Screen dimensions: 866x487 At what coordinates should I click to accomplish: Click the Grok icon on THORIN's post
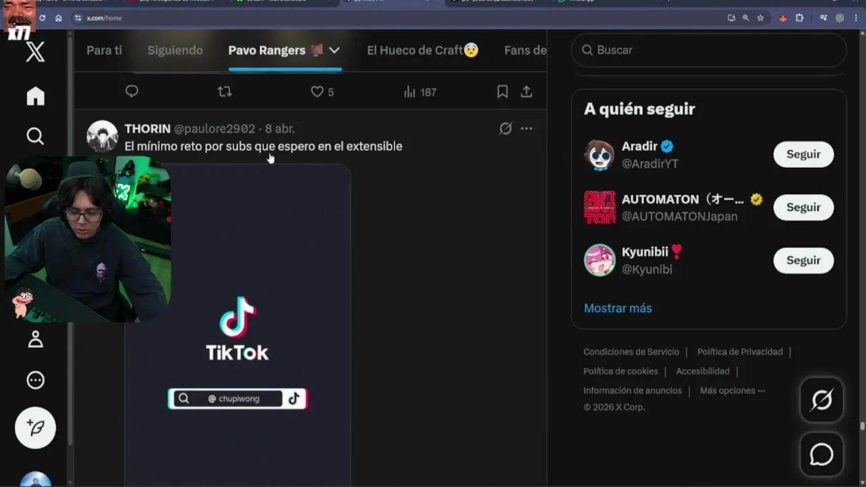point(505,129)
